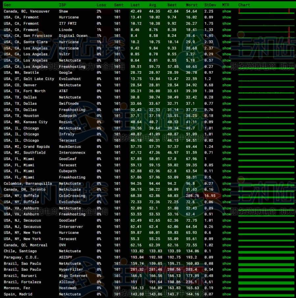Click the StDev column header

point(208,5)
